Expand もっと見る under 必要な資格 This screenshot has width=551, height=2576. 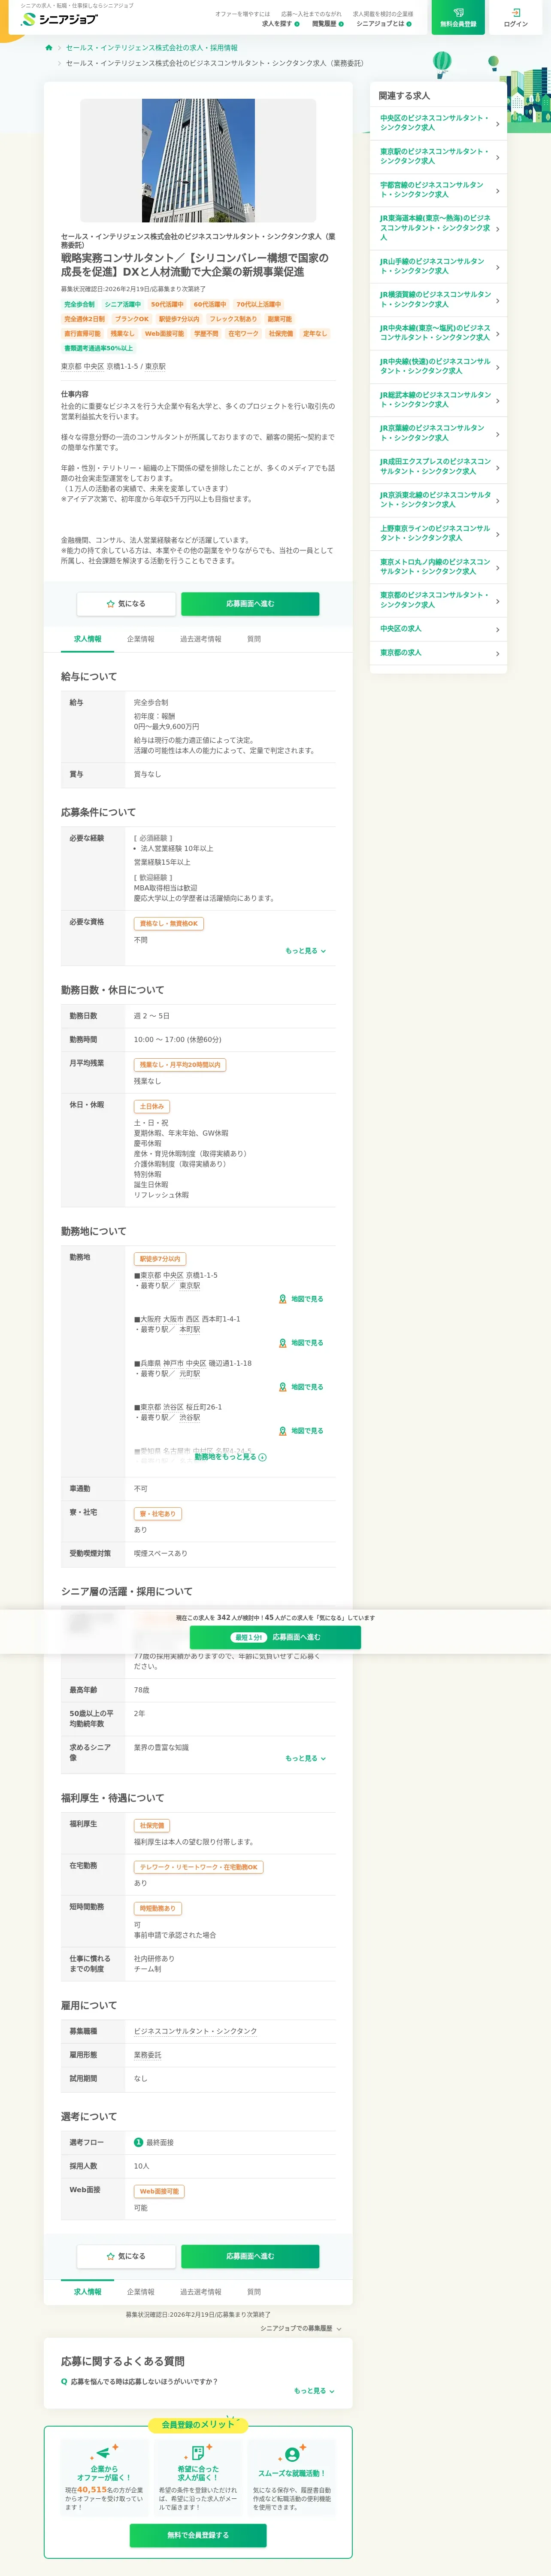[x=305, y=951]
